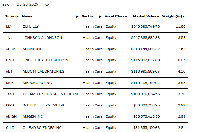This screenshot has width=221, height=132.
Task: Click the MRK ticker symbol
Action: coord(10,83)
